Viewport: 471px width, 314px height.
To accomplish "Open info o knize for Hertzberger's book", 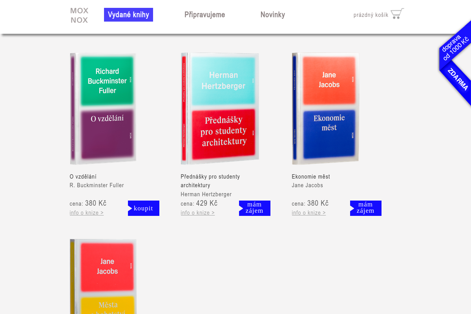I will click(x=198, y=213).
